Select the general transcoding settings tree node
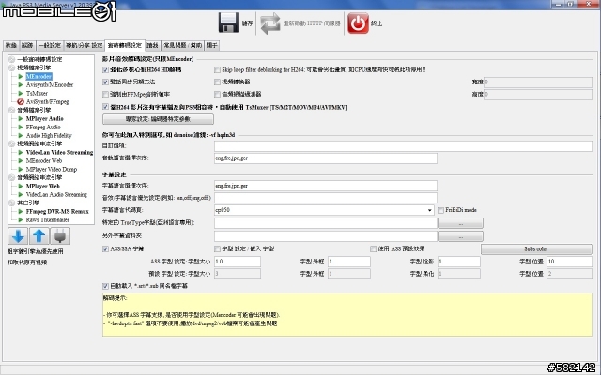601x375 pixels. (39, 59)
